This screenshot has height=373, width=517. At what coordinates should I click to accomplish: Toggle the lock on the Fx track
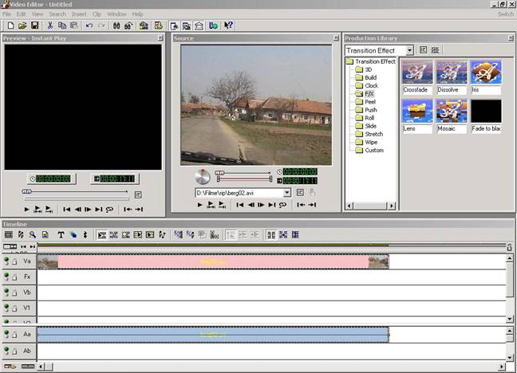tap(14, 277)
